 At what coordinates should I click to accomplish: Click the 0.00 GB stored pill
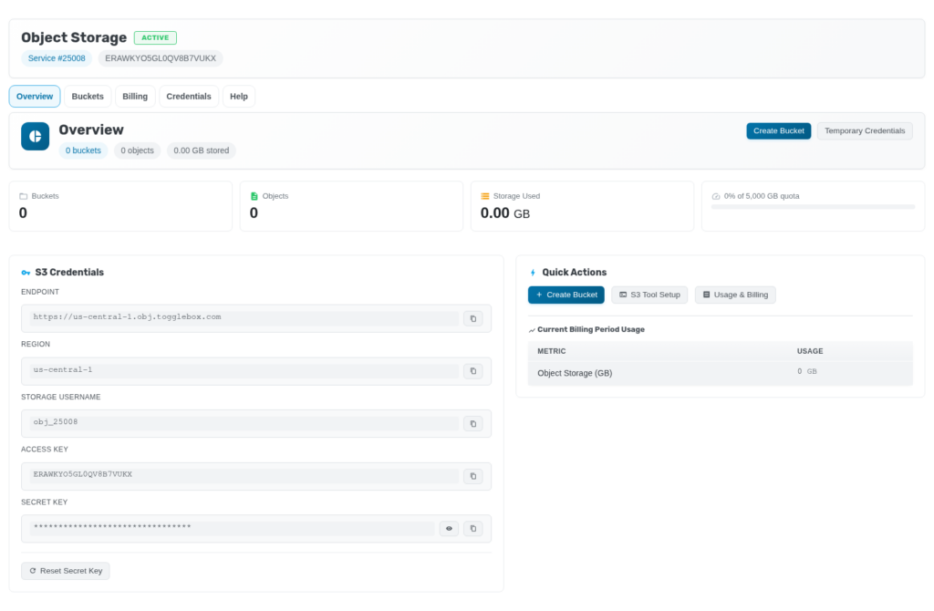[202, 150]
